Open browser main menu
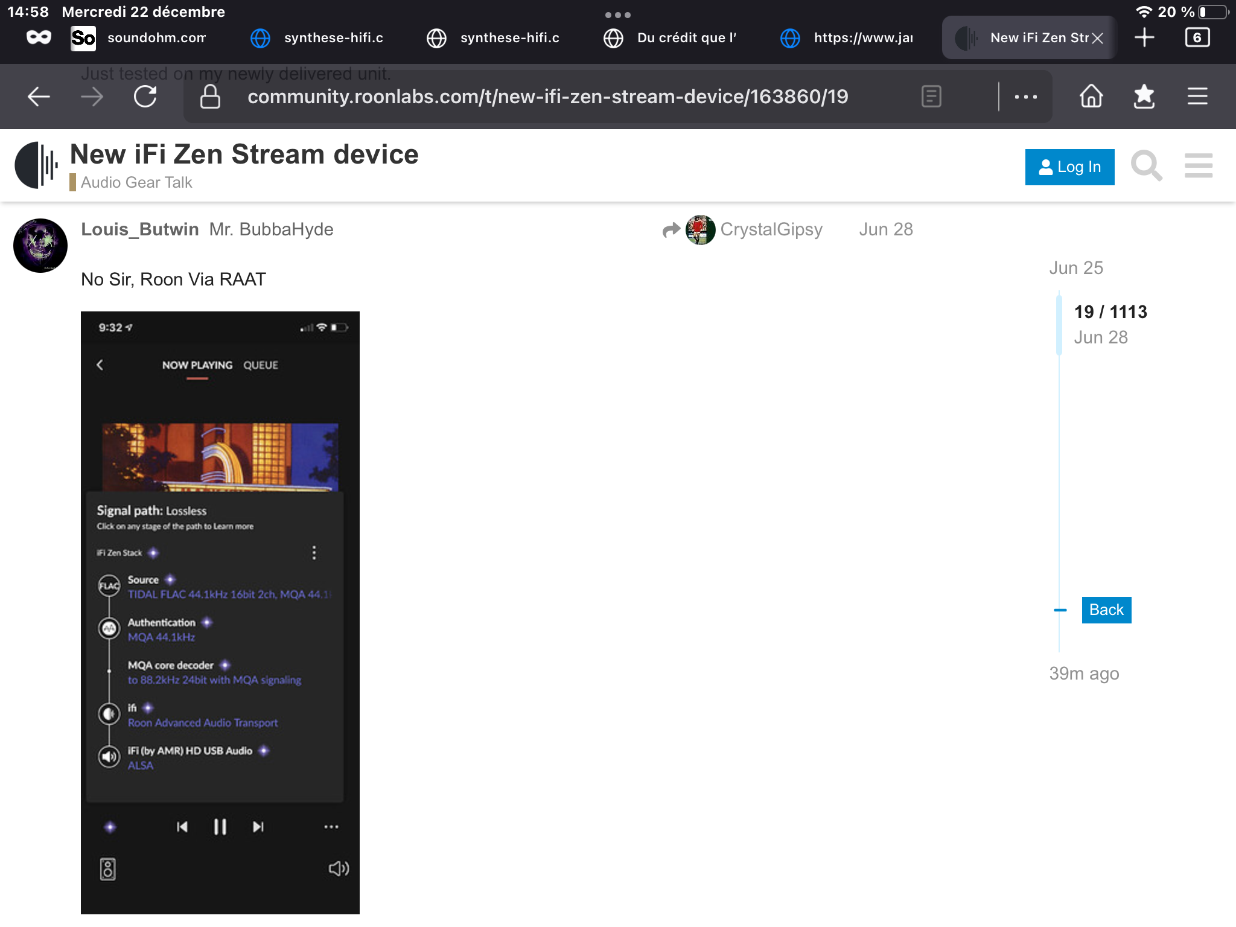Viewport: 1236px width, 927px height. pos(1197,97)
